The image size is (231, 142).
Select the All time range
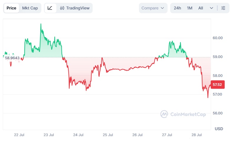click(x=201, y=8)
